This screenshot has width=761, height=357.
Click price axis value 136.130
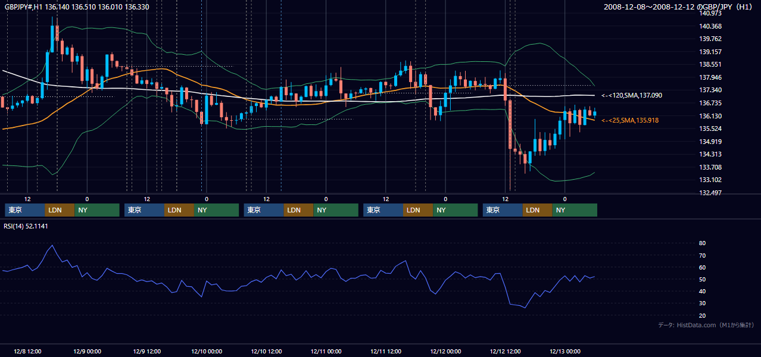coord(711,116)
